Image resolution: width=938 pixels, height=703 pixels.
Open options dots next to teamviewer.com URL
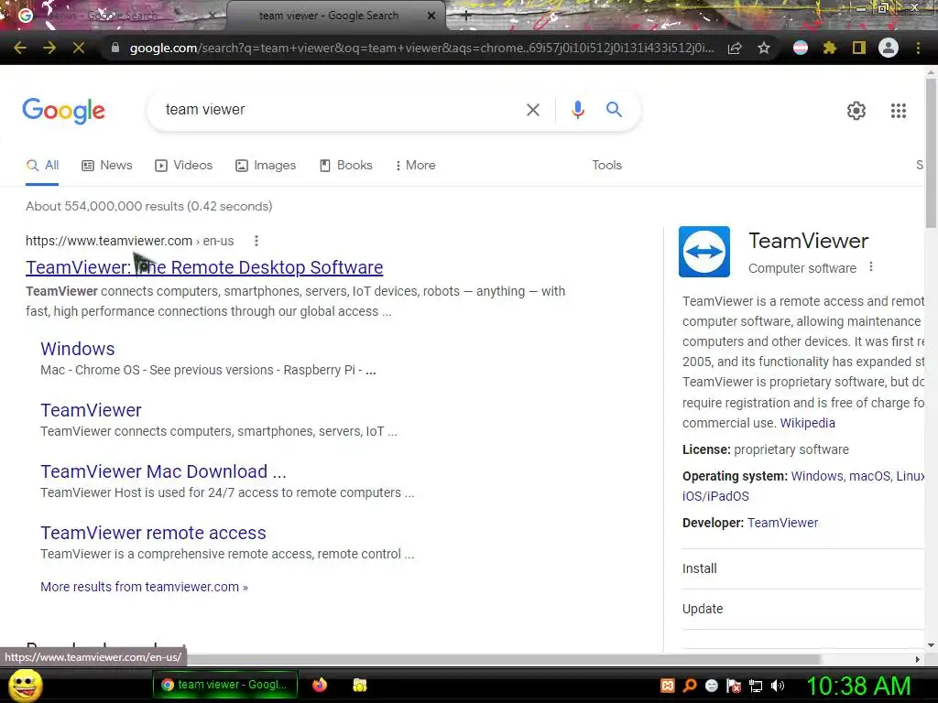coord(256,241)
